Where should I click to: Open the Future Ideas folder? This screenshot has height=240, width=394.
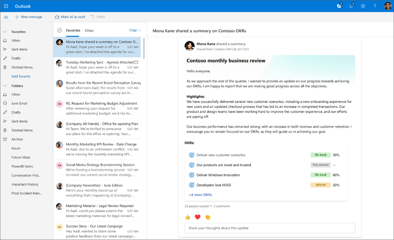coord(21,157)
